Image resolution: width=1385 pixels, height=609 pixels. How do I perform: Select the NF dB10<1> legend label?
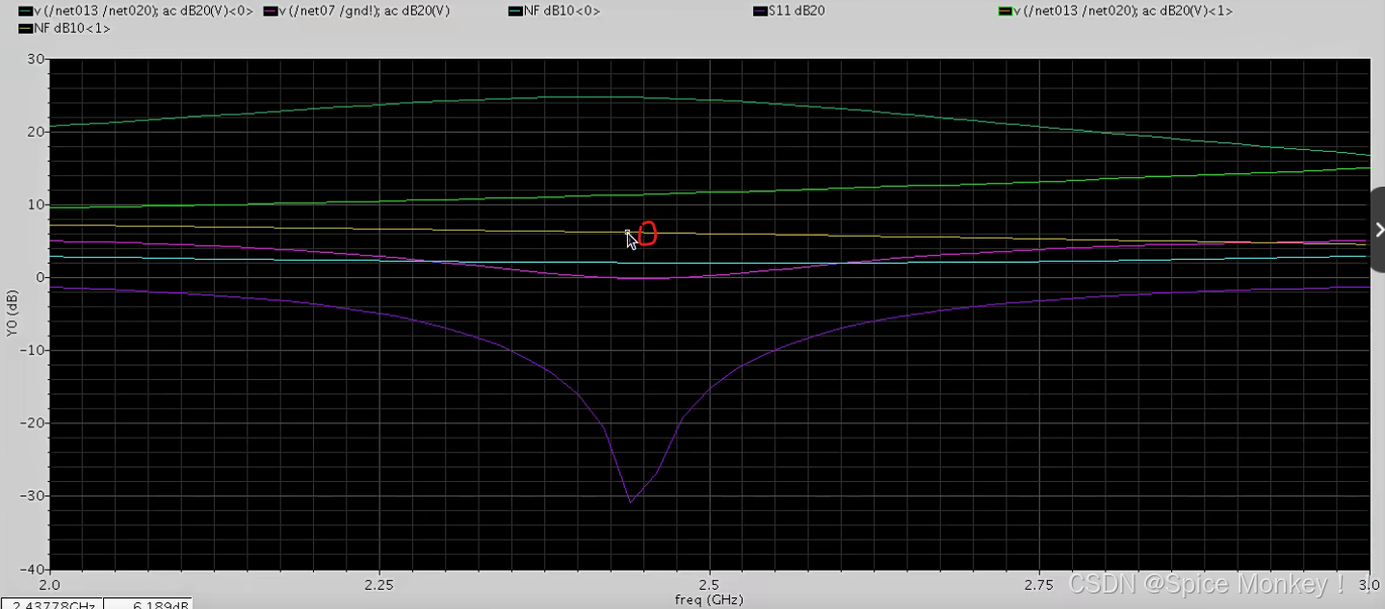tap(72, 29)
